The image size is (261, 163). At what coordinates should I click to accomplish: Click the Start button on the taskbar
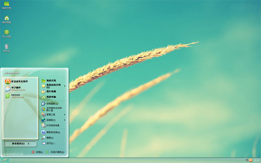pos(5,160)
